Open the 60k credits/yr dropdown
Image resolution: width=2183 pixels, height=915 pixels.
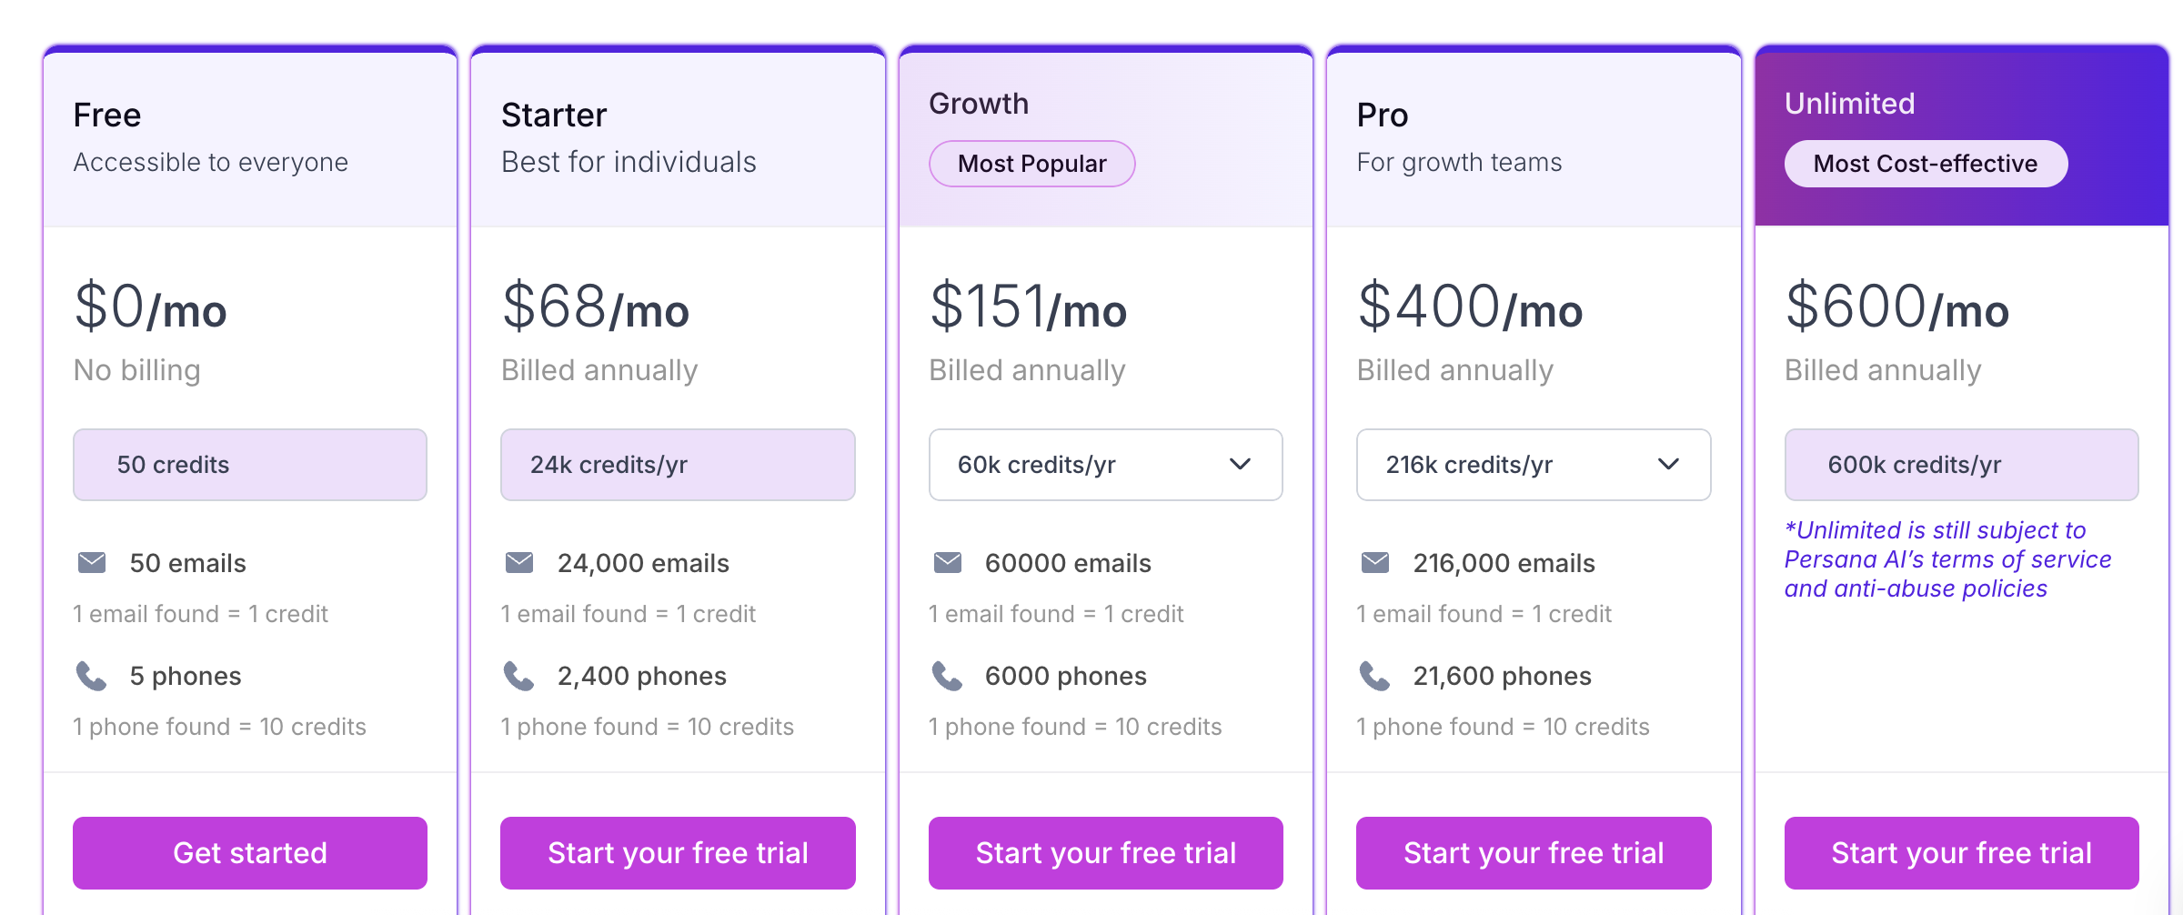click(x=1106, y=465)
